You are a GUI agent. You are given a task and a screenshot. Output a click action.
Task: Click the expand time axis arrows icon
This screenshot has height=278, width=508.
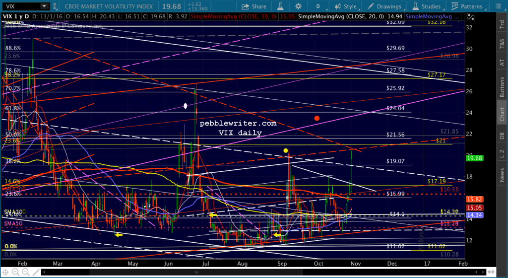click(491, 272)
